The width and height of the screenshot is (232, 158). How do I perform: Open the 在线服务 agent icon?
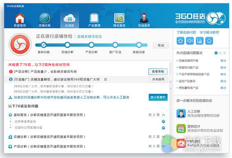tap(144, 18)
